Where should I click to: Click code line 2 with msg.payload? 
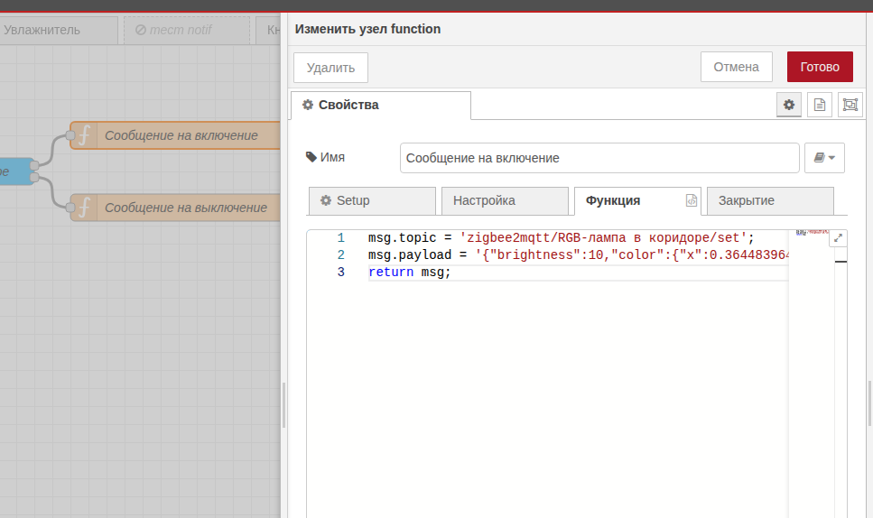pos(578,255)
